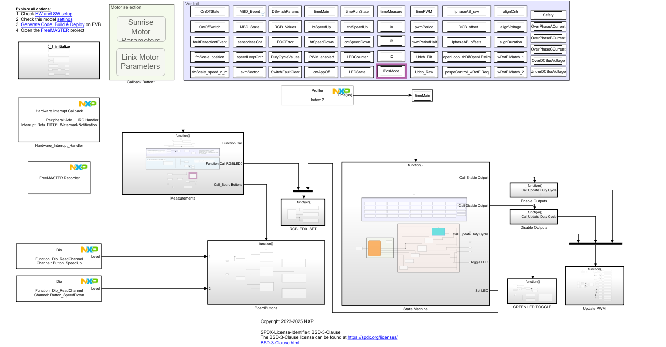Select the PWM_enabled data store block
This screenshot has height=347, width=666.
pos(321,57)
